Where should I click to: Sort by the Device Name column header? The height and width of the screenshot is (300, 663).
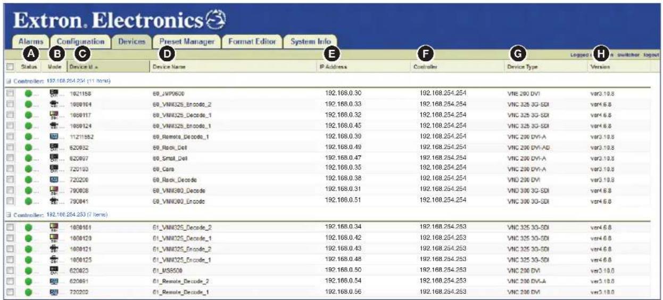(168, 67)
